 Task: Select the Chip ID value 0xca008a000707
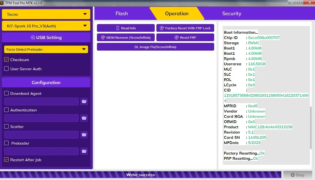[264, 38]
